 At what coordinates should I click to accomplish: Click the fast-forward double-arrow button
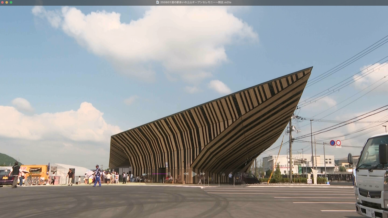coord(202,174)
